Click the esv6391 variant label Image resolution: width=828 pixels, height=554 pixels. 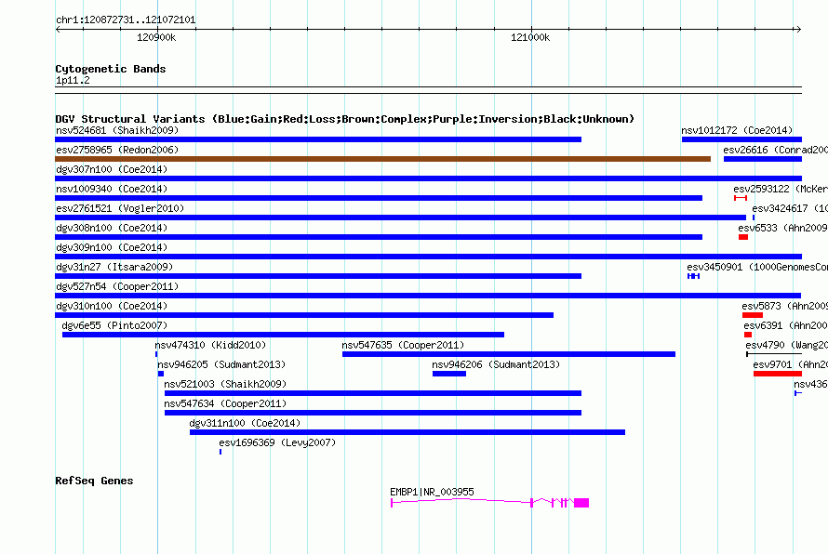pos(786,325)
